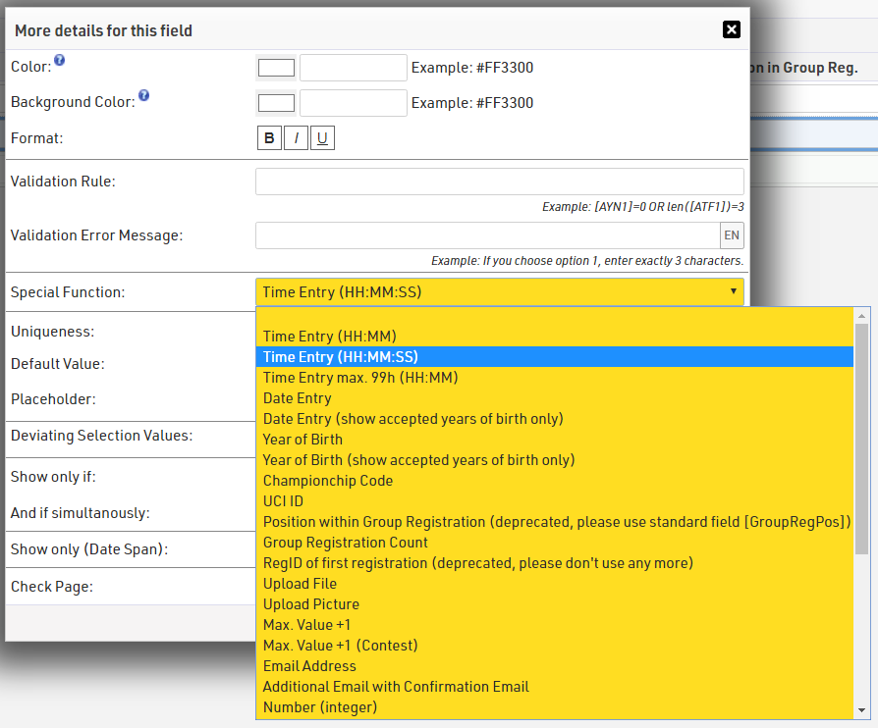Select the Year of Birth option
This screenshot has width=878, height=728.
coord(302,440)
